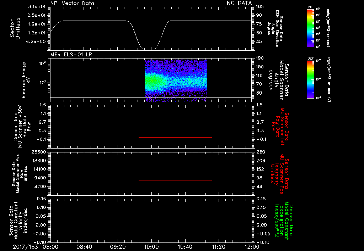Screen dimensions: 364x251
Task: Click the NF color scale bar
Action: pyautogui.click(x=311, y=28)
